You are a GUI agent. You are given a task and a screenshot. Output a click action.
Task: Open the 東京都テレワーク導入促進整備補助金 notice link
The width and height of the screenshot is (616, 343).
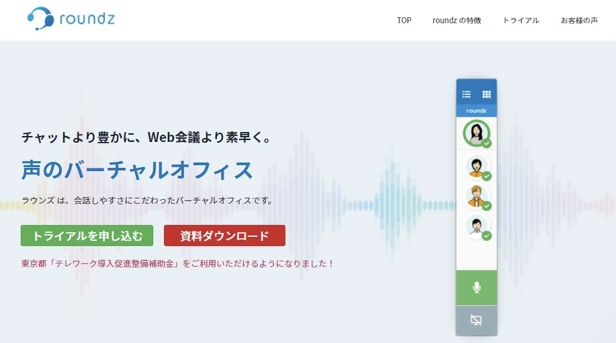(x=177, y=263)
